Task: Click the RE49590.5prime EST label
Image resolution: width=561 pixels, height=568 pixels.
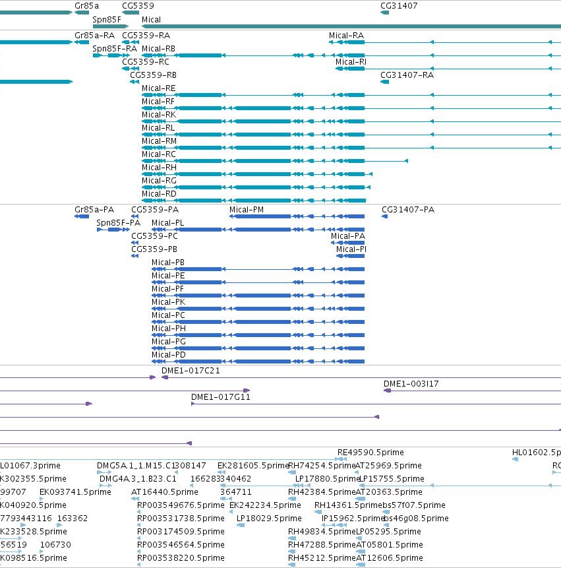Action: [x=370, y=453]
